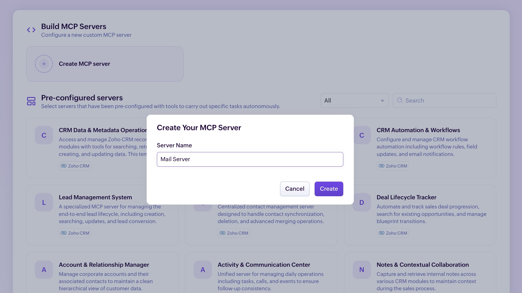Click the description starting 'Capture and retrieve internal notes'
The image size is (522, 293).
(426, 281)
